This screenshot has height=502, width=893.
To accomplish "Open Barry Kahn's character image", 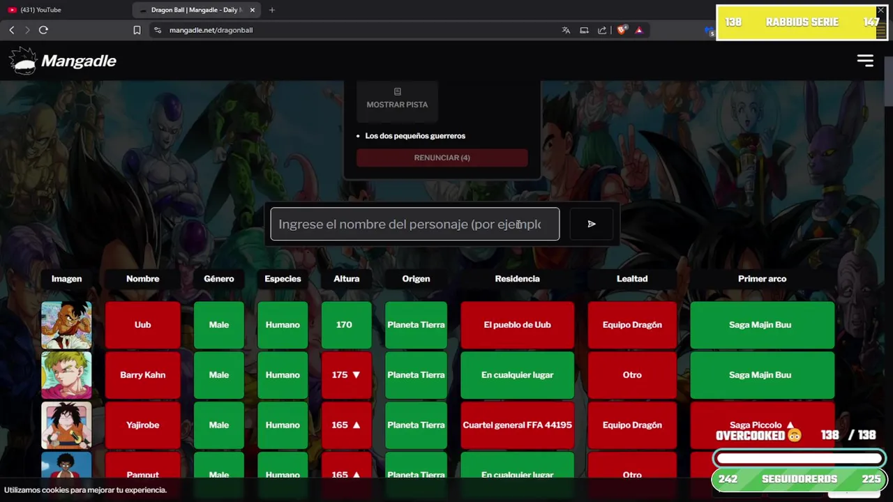I will (66, 375).
